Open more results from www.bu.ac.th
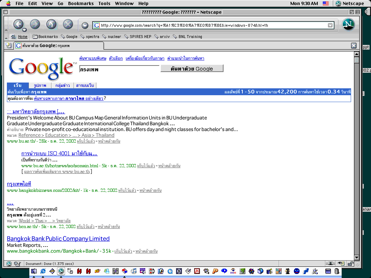 pos(57,172)
